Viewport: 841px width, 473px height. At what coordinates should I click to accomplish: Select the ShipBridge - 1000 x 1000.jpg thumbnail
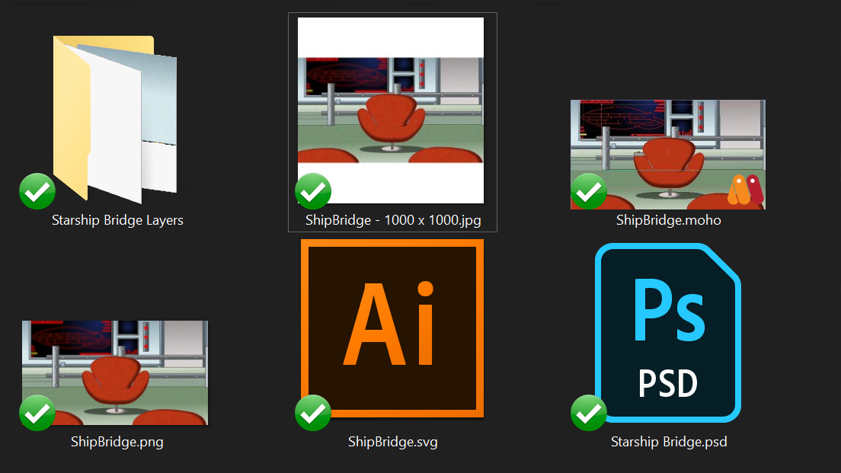coord(391,110)
